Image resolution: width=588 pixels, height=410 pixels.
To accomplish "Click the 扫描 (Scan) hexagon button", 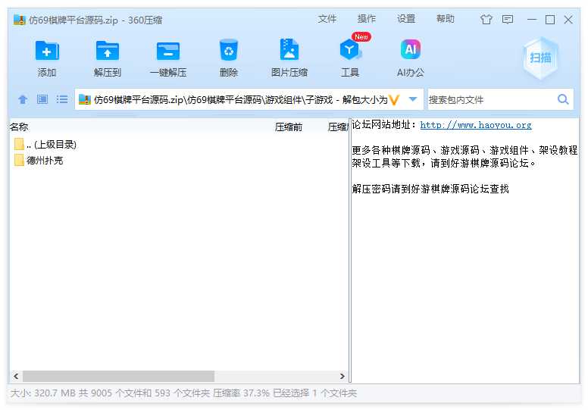I will tap(540, 58).
